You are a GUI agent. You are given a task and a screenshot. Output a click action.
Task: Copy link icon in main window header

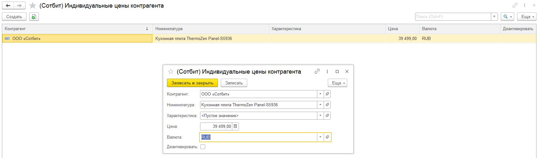coord(515,5)
